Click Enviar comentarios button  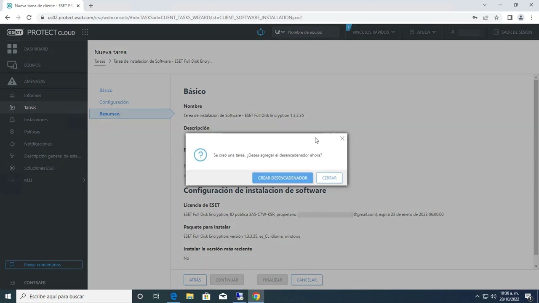(44, 265)
